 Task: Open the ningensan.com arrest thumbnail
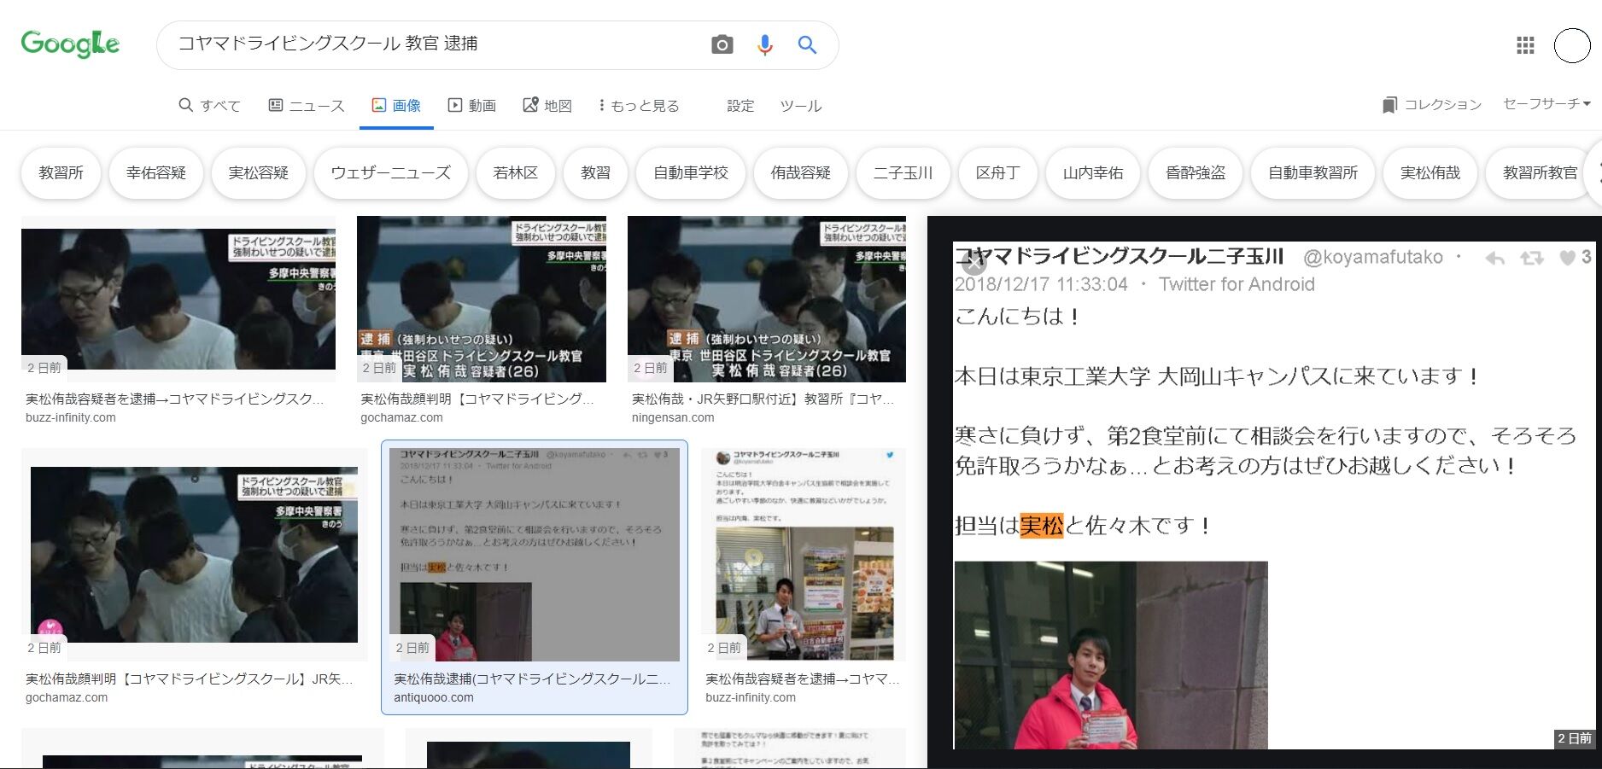pos(766,299)
